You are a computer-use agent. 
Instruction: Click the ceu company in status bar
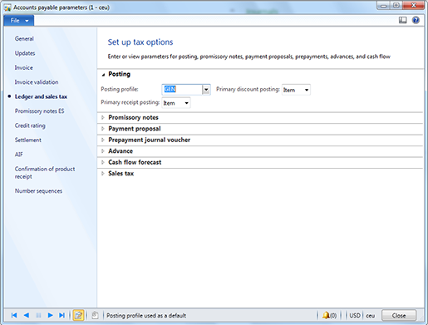click(x=370, y=316)
